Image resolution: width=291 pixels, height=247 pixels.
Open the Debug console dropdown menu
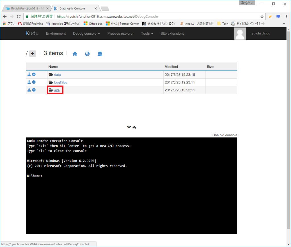coord(86,34)
